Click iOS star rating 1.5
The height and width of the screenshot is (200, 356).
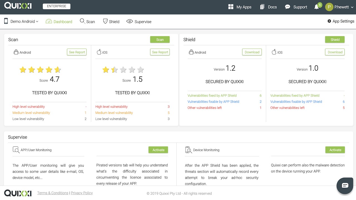[123, 70]
